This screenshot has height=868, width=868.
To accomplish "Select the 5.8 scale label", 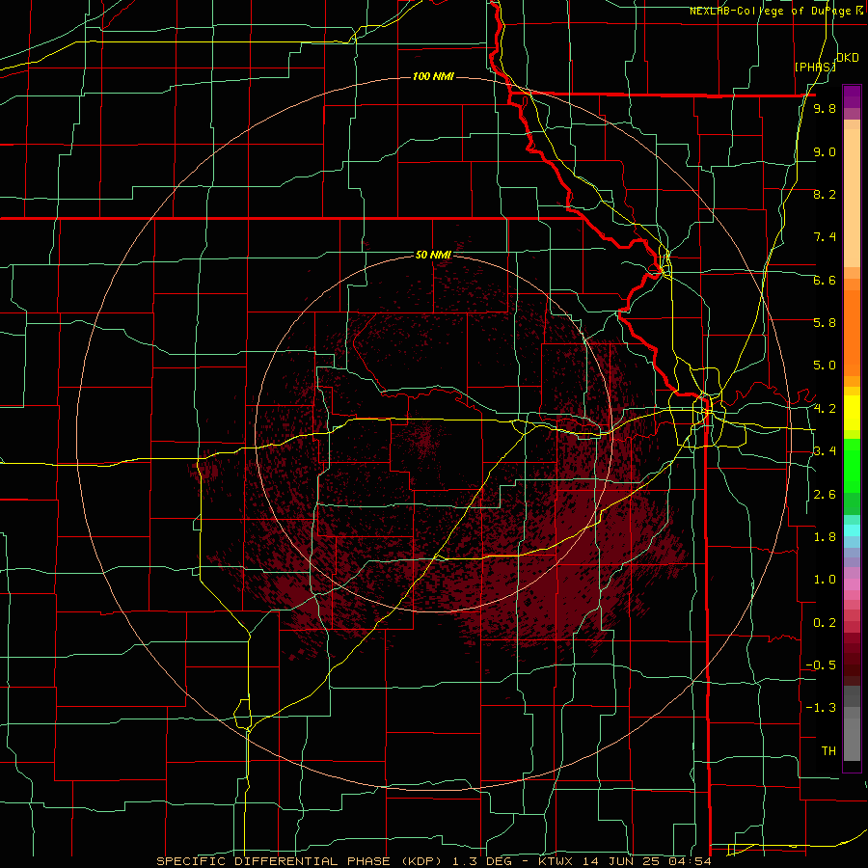I will 825,323.
